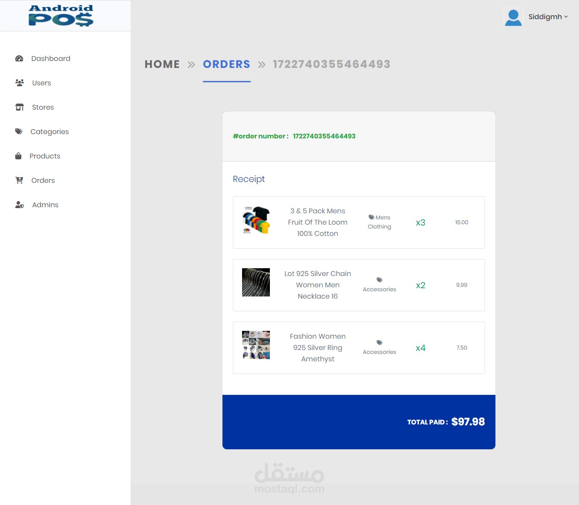Open the Admins sidebar item
This screenshot has height=505, width=579.
(45, 205)
